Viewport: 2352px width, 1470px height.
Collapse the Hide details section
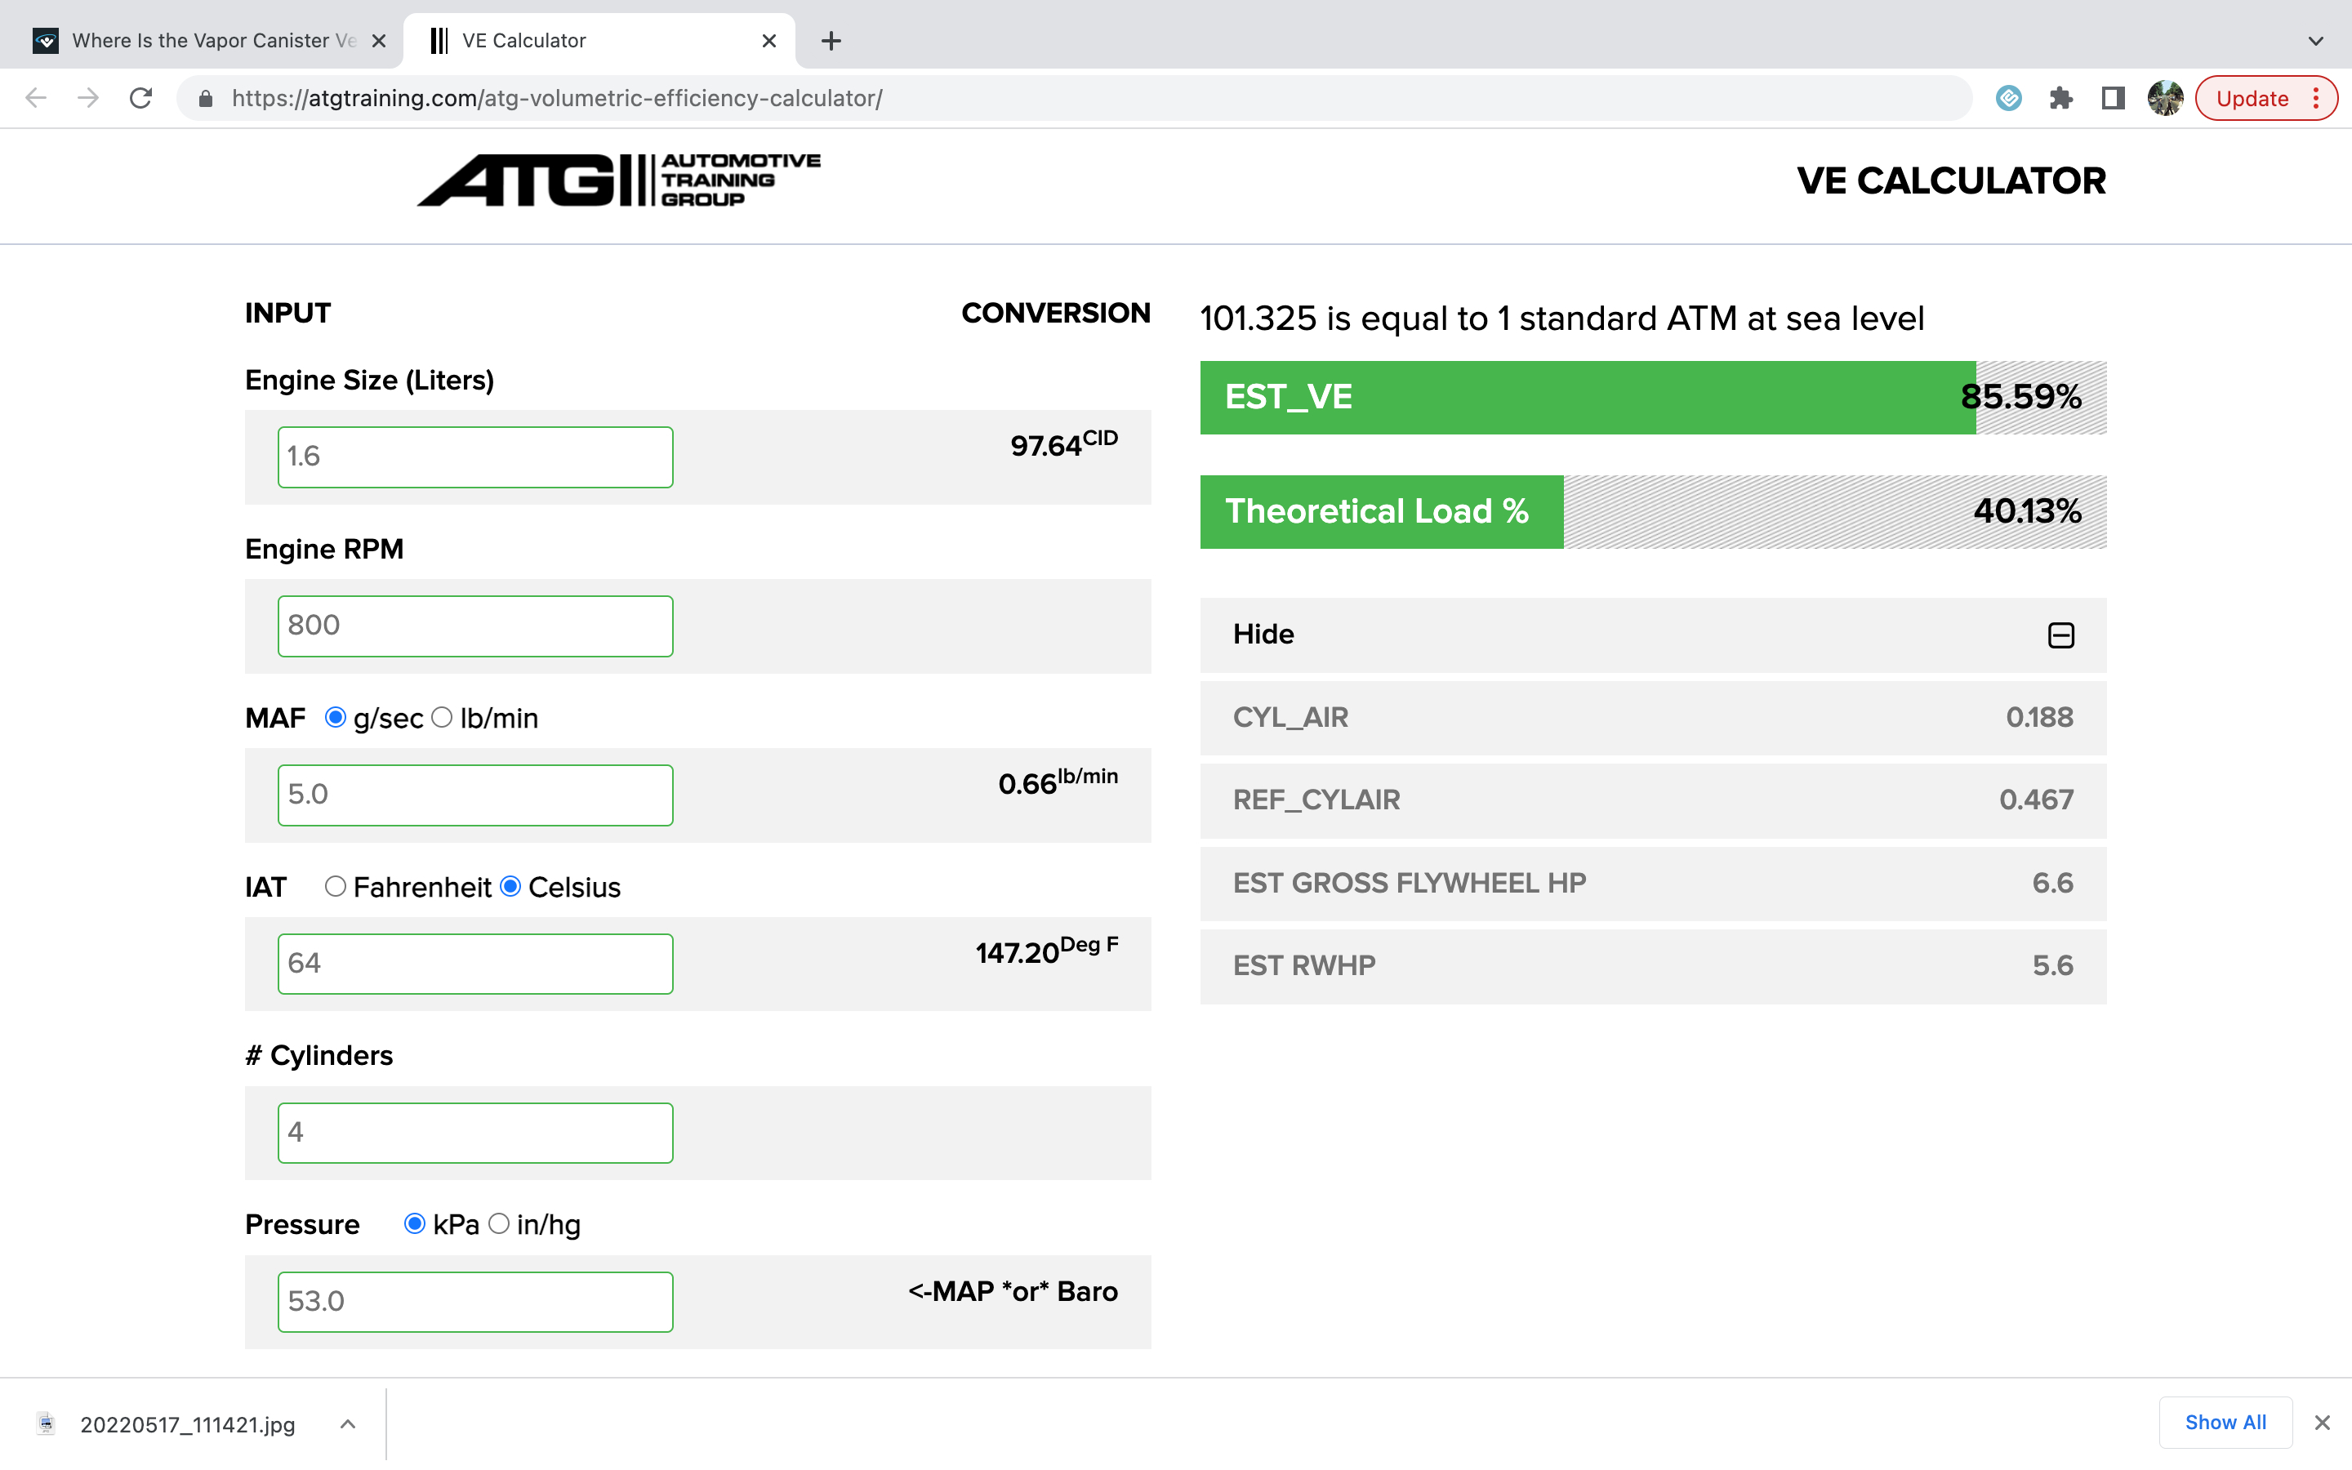coord(2060,635)
